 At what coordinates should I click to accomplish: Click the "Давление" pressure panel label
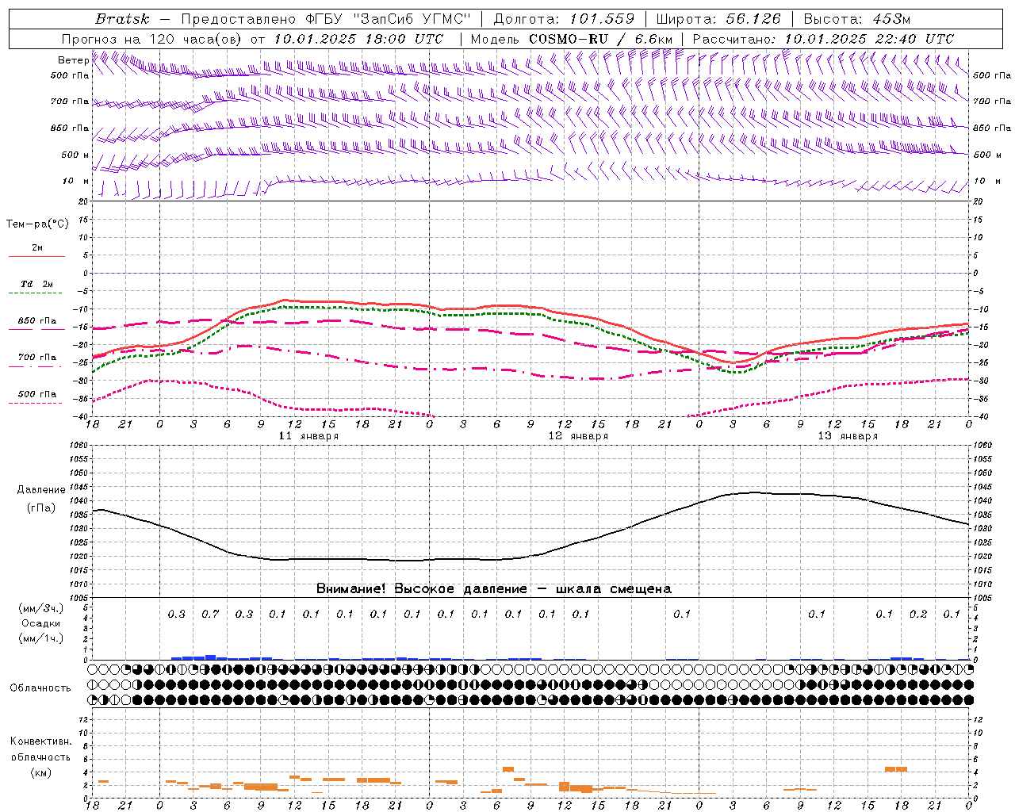[41, 490]
